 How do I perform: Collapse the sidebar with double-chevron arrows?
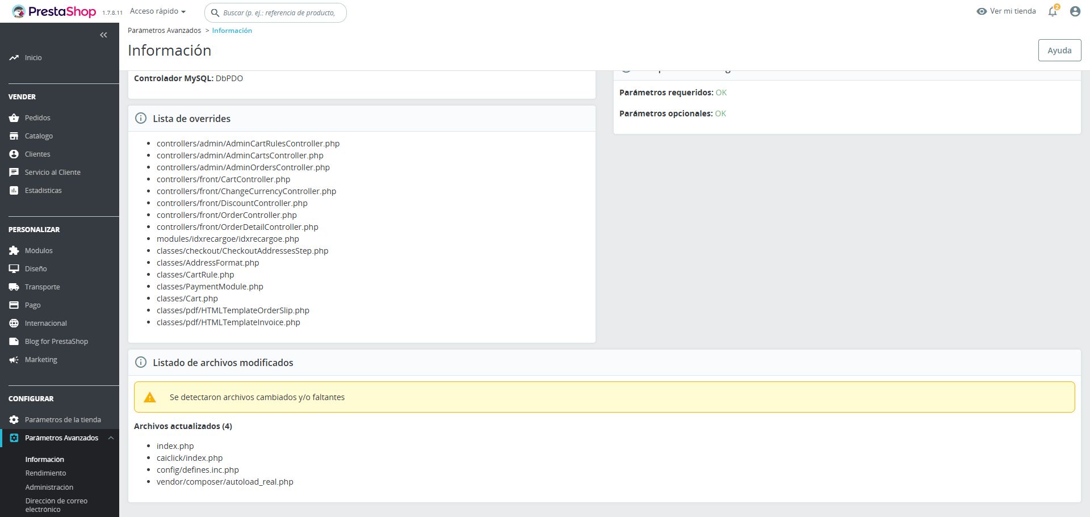[103, 35]
